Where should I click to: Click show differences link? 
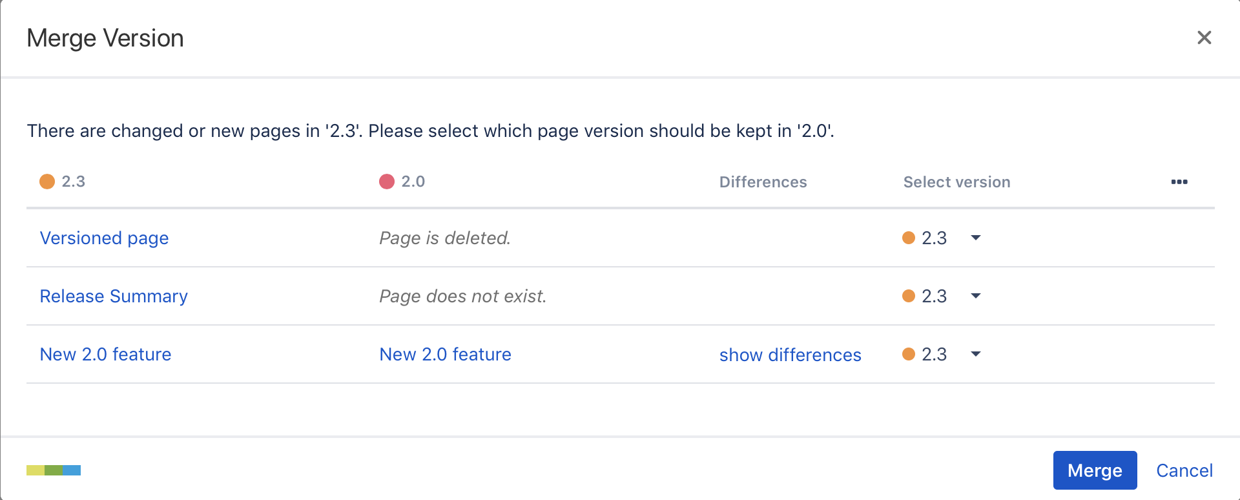(x=790, y=355)
